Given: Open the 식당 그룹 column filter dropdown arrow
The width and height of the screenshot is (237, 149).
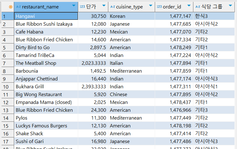Looking at the screenshot, I should click(x=230, y=6).
